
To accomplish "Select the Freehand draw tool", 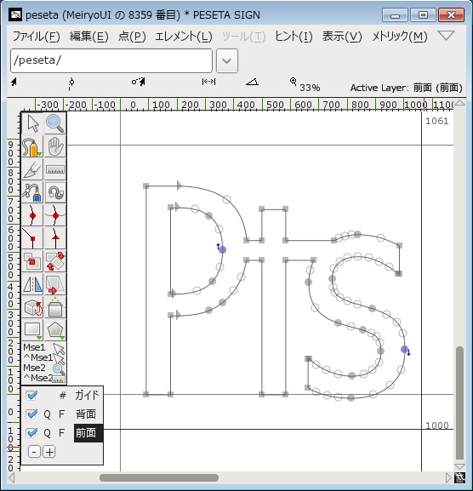I will (32, 146).
